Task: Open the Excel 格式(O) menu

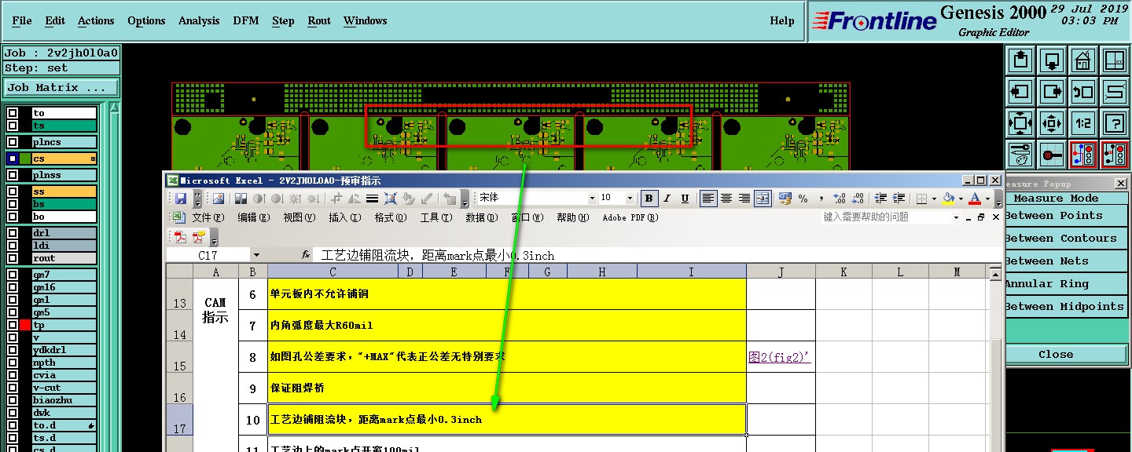Action: pyautogui.click(x=390, y=217)
